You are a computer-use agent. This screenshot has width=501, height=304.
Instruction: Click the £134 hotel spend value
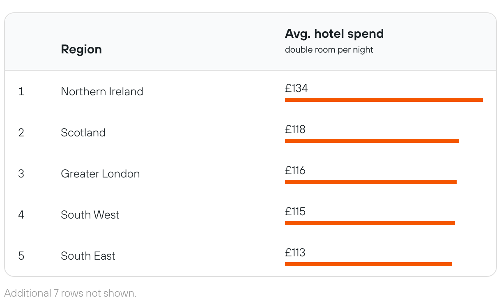296,88
